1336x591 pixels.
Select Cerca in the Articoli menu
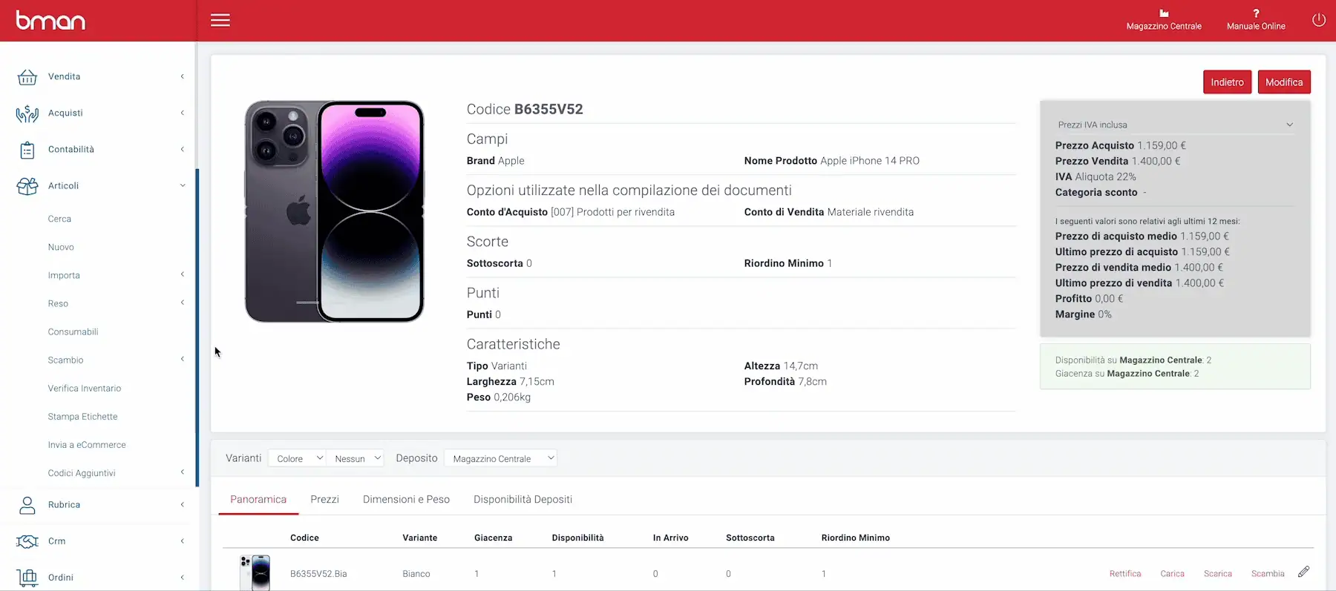pyautogui.click(x=59, y=219)
